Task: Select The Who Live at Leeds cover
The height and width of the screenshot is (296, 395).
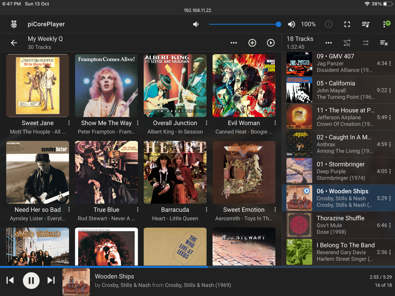Action: coord(175,246)
